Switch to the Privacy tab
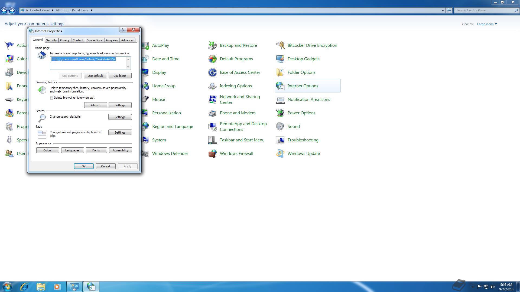This screenshot has width=520, height=292. pos(64,40)
